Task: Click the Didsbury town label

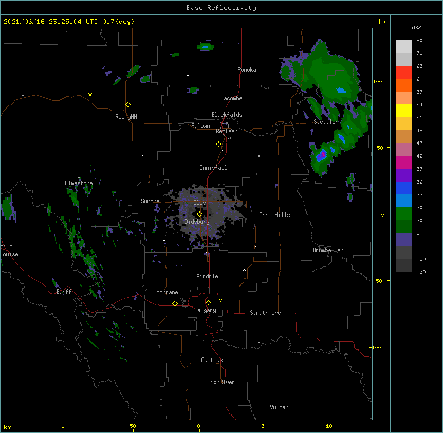Action: [x=197, y=222]
